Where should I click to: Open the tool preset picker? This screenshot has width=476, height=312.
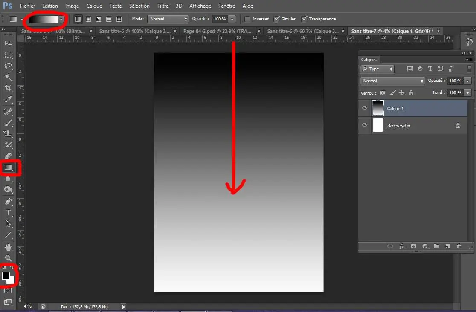coord(15,19)
